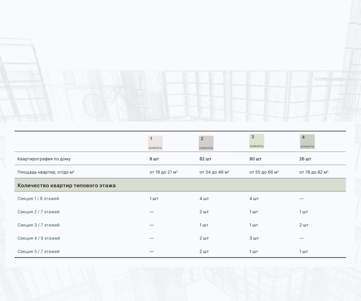361x301 pixels.
Task: Click the 8 шт one-room total
Action: [154, 159]
